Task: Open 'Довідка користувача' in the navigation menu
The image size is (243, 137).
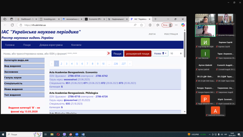Action: (x=51, y=45)
